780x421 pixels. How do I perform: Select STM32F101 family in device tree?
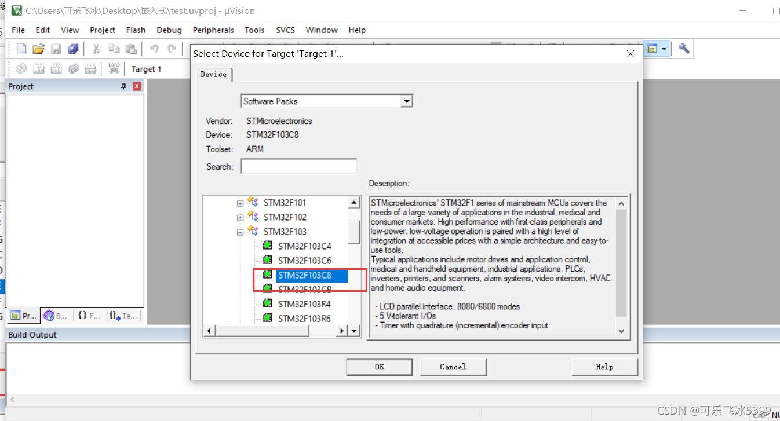click(285, 203)
